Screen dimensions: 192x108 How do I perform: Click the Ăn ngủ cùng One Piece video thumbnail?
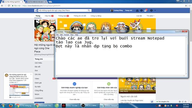pyautogui.click(x=137, y=85)
